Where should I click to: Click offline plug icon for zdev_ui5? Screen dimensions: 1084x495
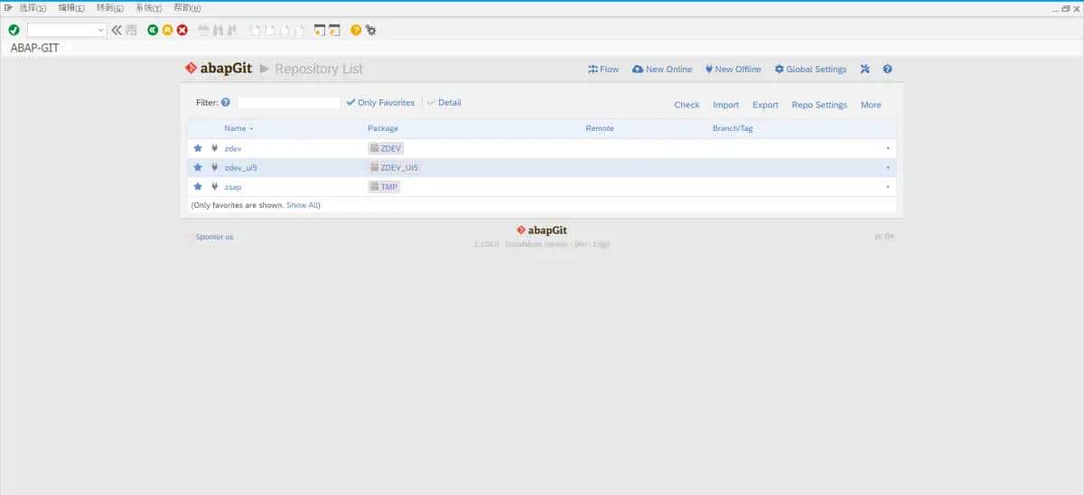(x=214, y=167)
